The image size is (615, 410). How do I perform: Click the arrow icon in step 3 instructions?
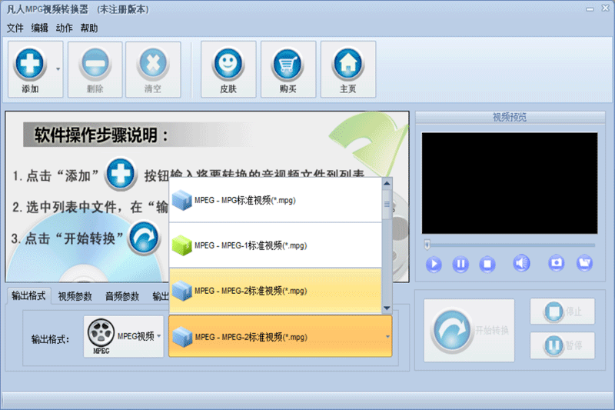point(145,238)
